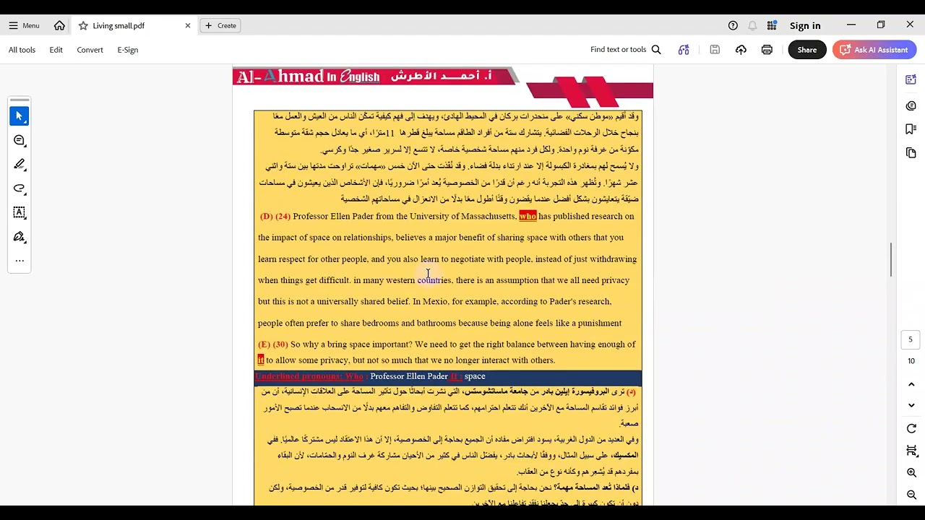The width and height of the screenshot is (925, 520).
Task: Click the Find text or tools search field
Action: click(626, 50)
